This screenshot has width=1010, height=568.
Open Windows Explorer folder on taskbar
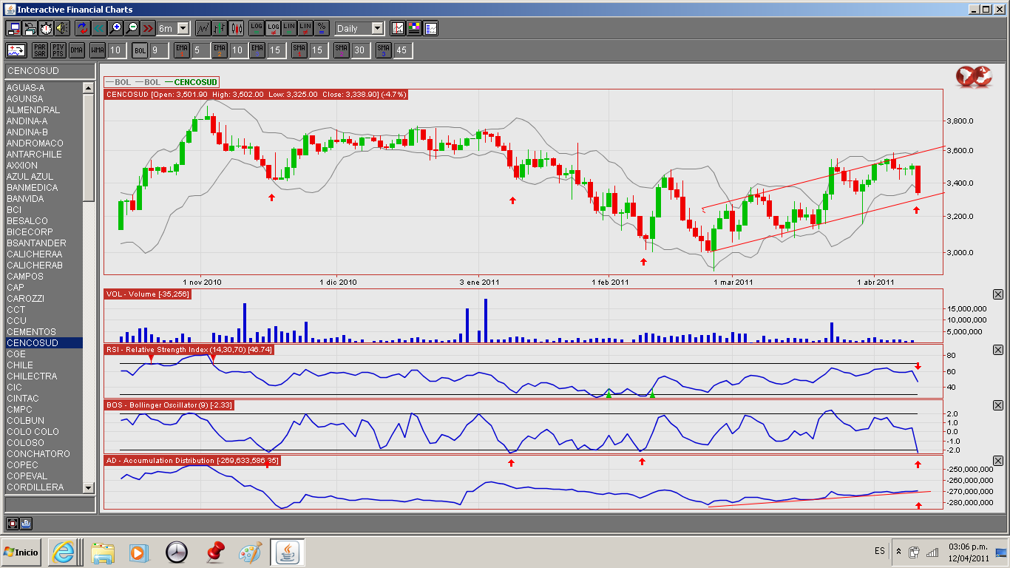click(102, 552)
